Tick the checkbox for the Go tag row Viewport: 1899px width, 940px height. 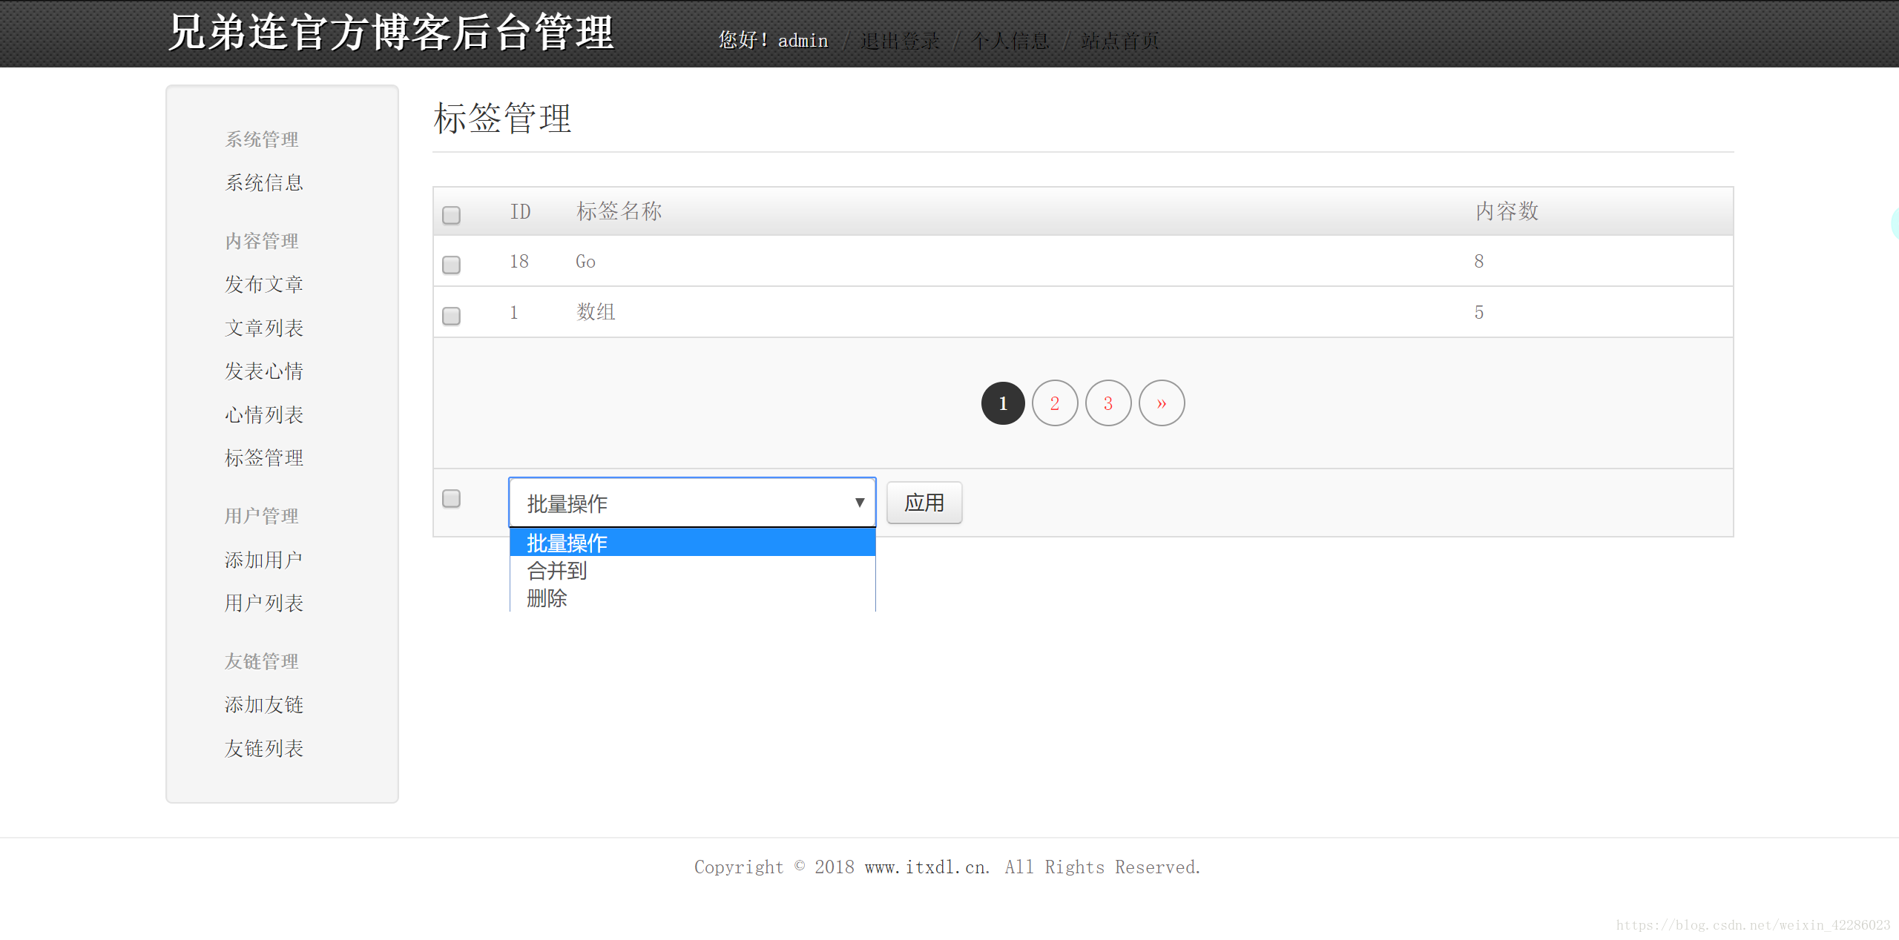451,265
